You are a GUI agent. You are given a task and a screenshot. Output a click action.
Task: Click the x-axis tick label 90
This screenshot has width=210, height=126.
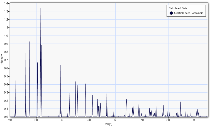tap(195, 120)
